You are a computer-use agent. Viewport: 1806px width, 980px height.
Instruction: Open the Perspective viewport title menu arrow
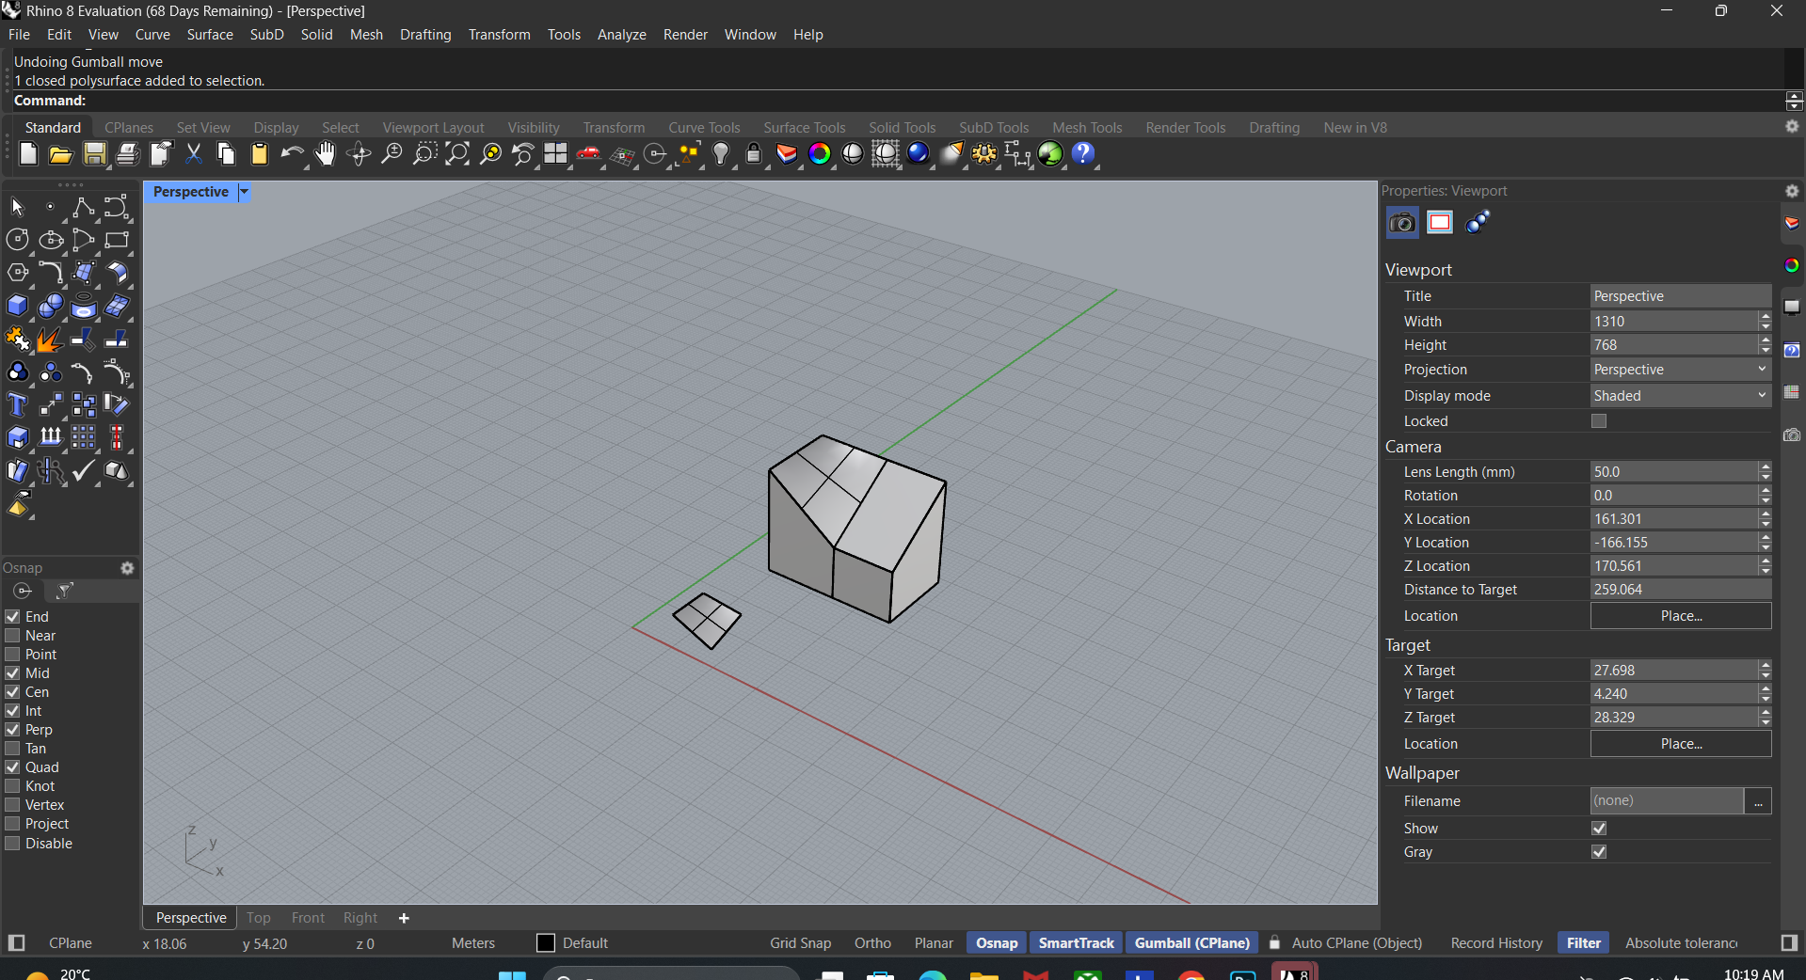click(x=244, y=192)
